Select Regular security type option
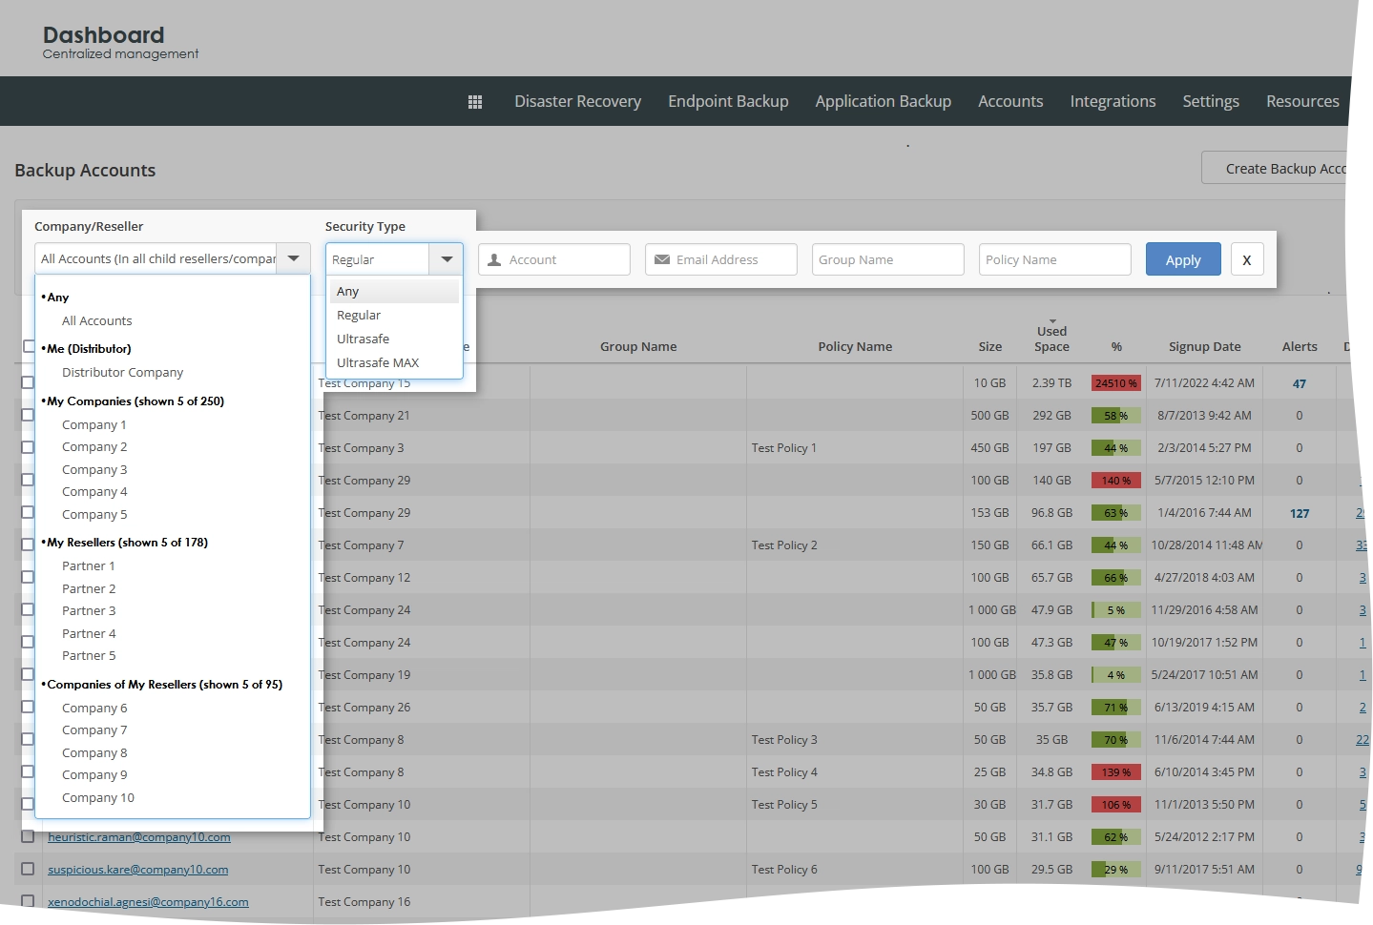This screenshot has width=1373, height=925. click(x=395, y=316)
